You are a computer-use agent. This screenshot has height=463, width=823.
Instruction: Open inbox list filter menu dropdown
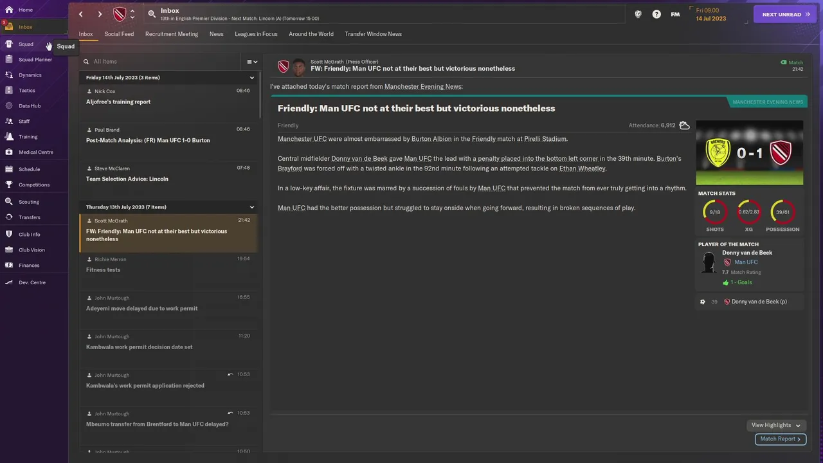(252, 62)
